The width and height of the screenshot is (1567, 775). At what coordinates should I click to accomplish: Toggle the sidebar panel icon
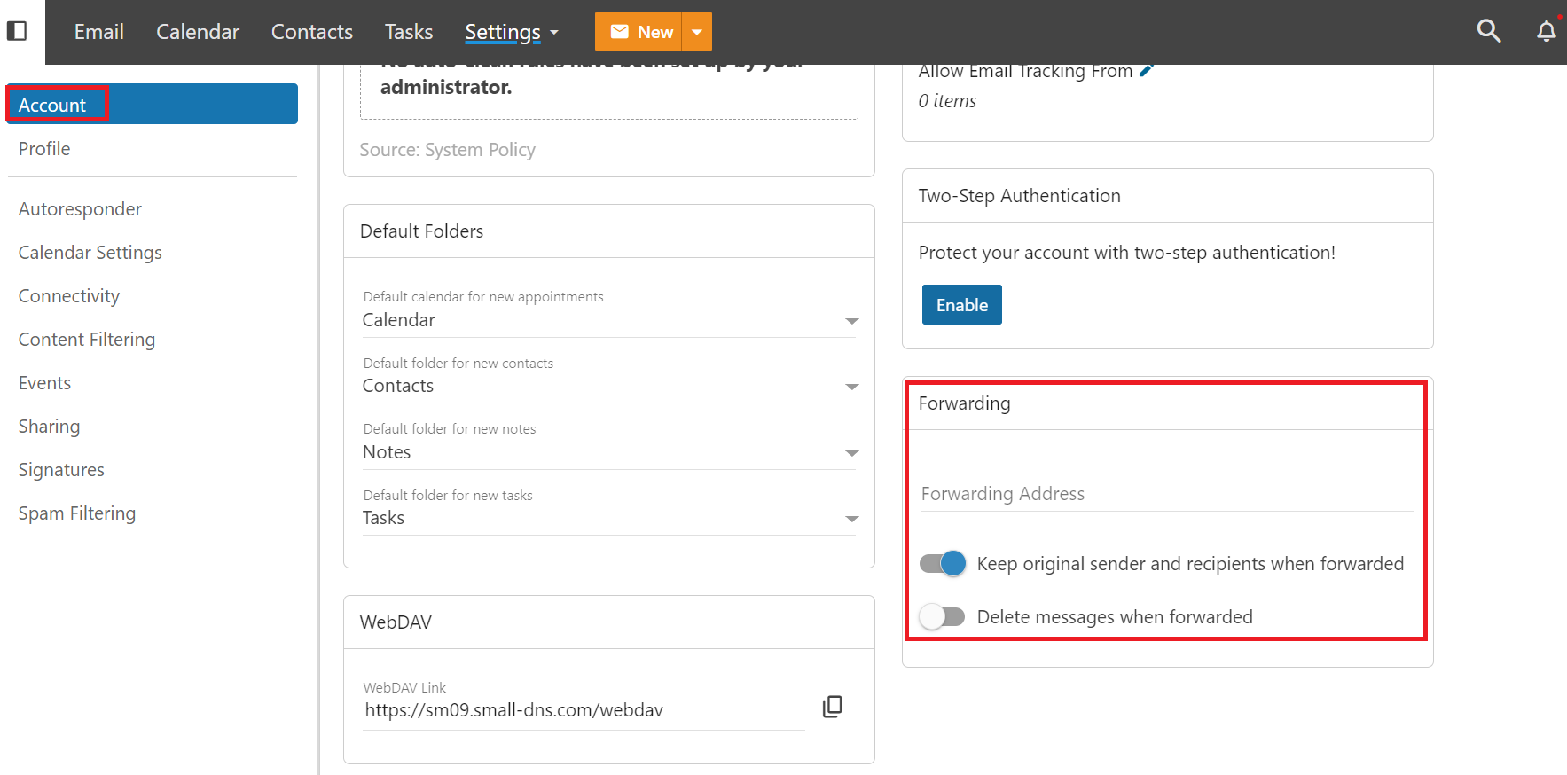(17, 31)
